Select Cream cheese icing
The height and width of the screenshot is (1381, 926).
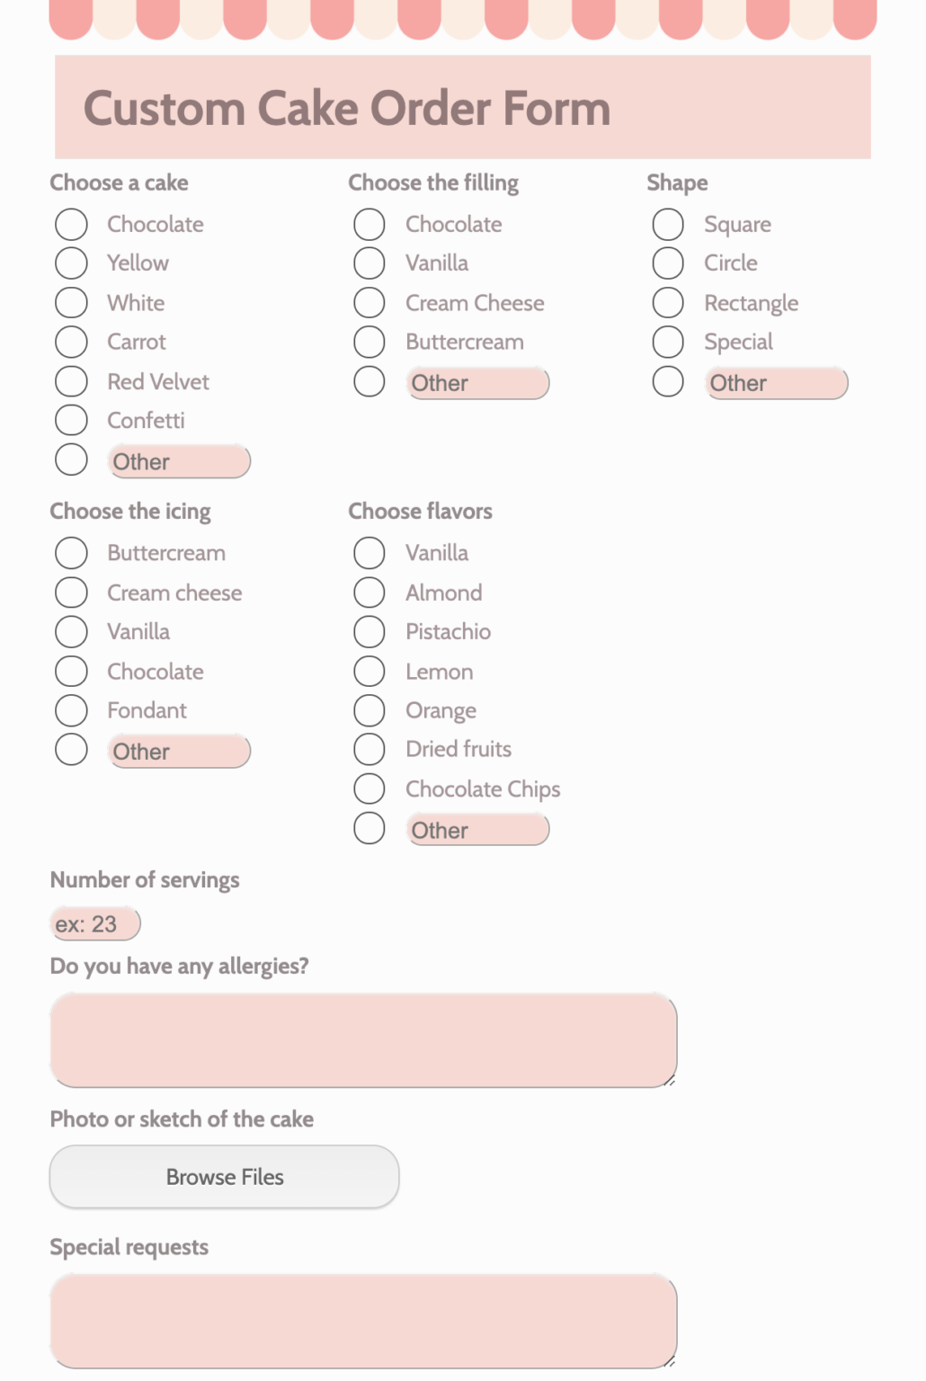[71, 592]
